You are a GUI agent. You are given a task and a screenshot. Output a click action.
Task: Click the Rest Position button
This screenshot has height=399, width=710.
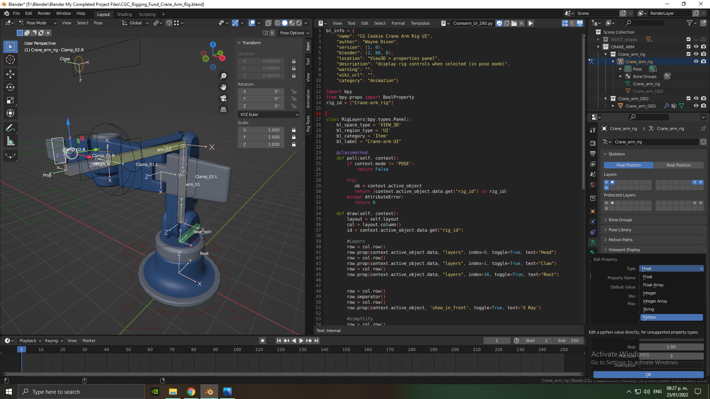pos(678,165)
